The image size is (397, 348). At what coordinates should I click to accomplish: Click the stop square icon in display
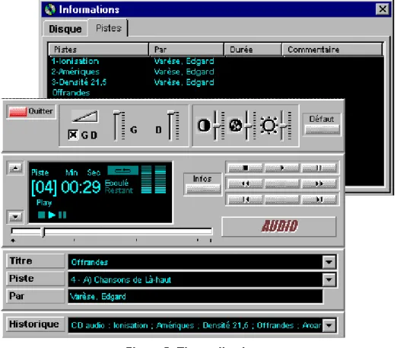pyautogui.click(x=41, y=215)
